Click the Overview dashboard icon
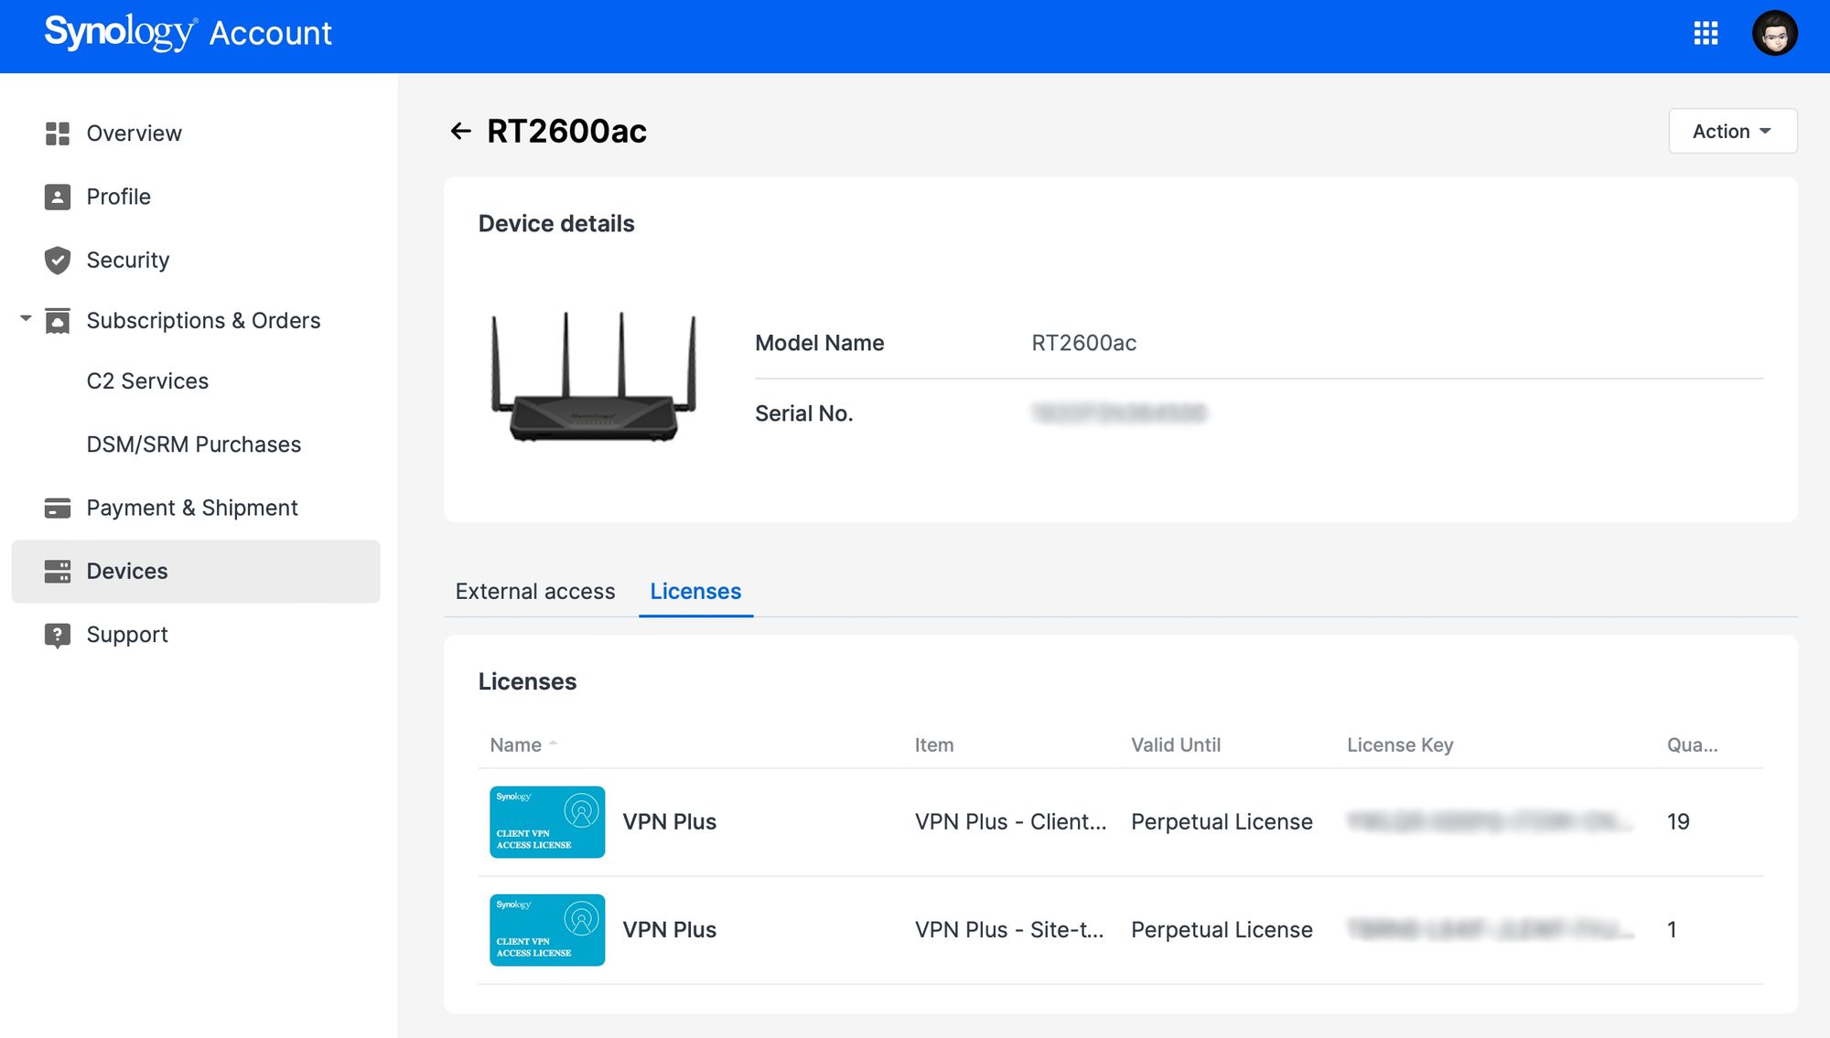 [58, 134]
